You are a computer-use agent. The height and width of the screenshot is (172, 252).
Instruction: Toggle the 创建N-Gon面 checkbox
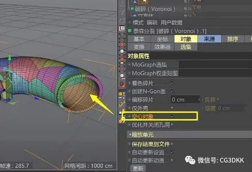click(x=172, y=91)
